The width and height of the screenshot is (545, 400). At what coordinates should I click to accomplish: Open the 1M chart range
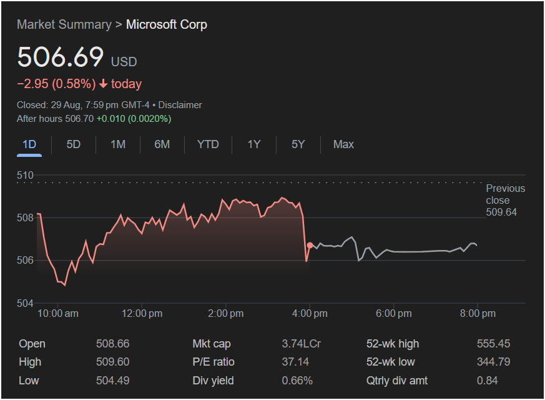118,144
